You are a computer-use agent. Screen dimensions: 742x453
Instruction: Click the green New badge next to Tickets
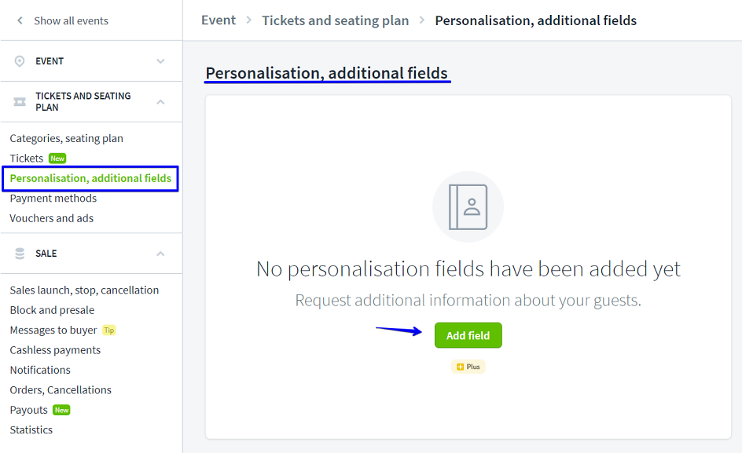[x=57, y=158]
